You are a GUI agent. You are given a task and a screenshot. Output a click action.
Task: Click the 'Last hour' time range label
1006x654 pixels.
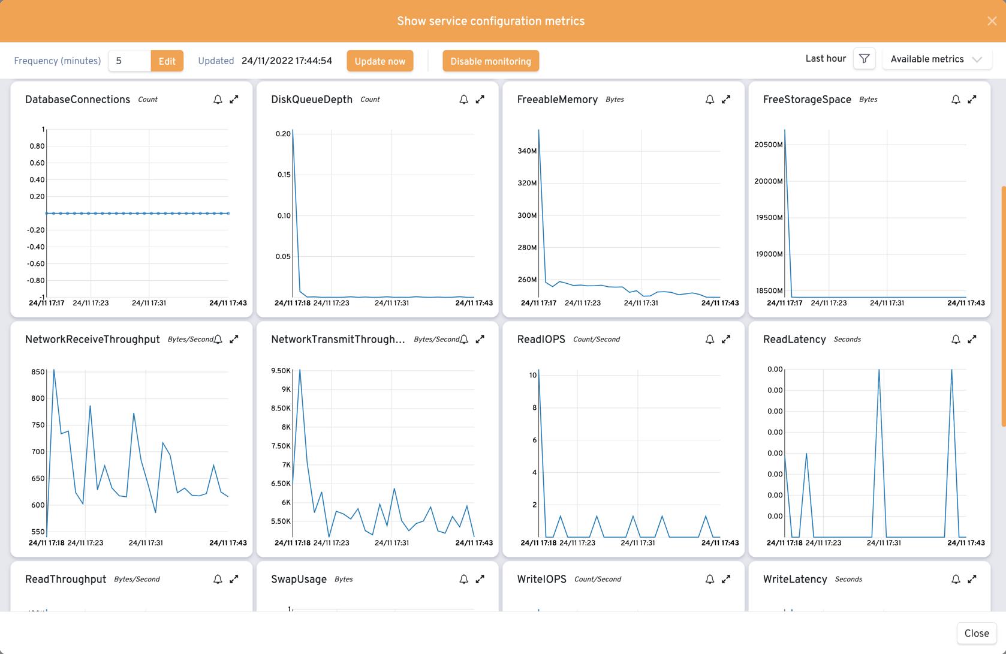pos(826,59)
